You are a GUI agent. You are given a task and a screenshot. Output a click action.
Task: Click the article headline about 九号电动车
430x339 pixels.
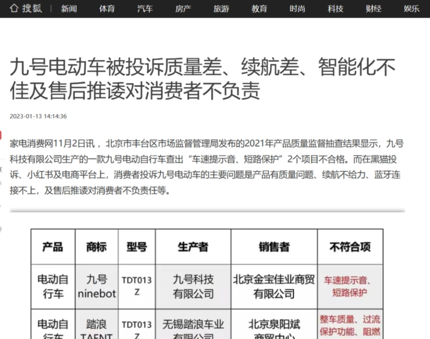(x=202, y=79)
